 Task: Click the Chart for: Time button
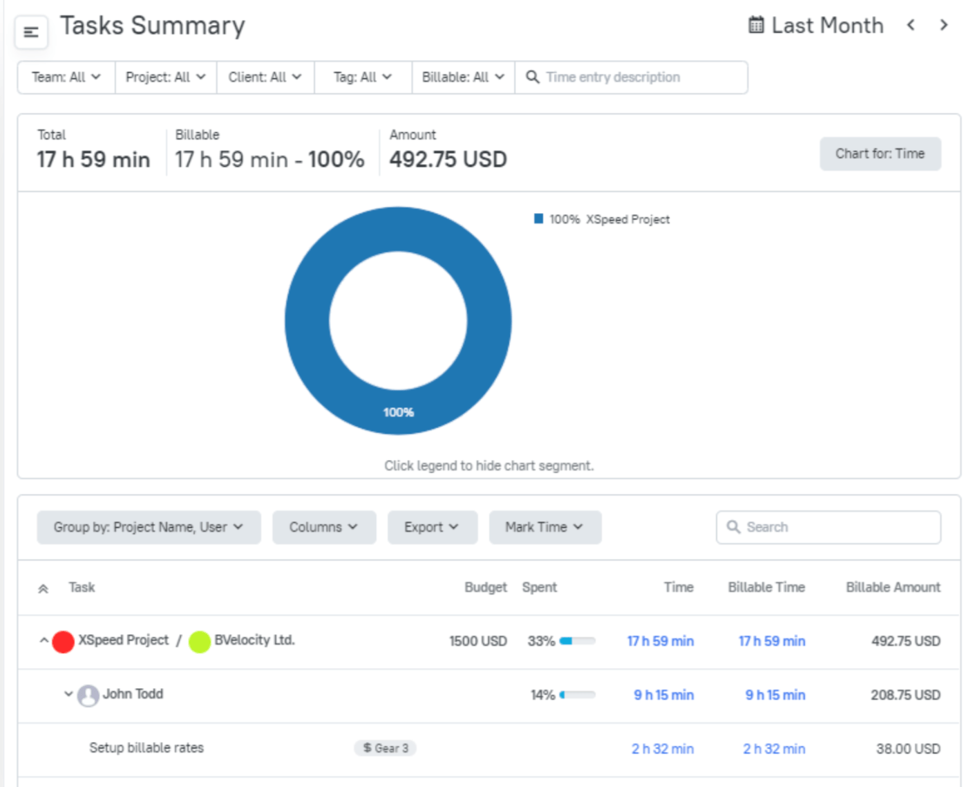click(880, 154)
